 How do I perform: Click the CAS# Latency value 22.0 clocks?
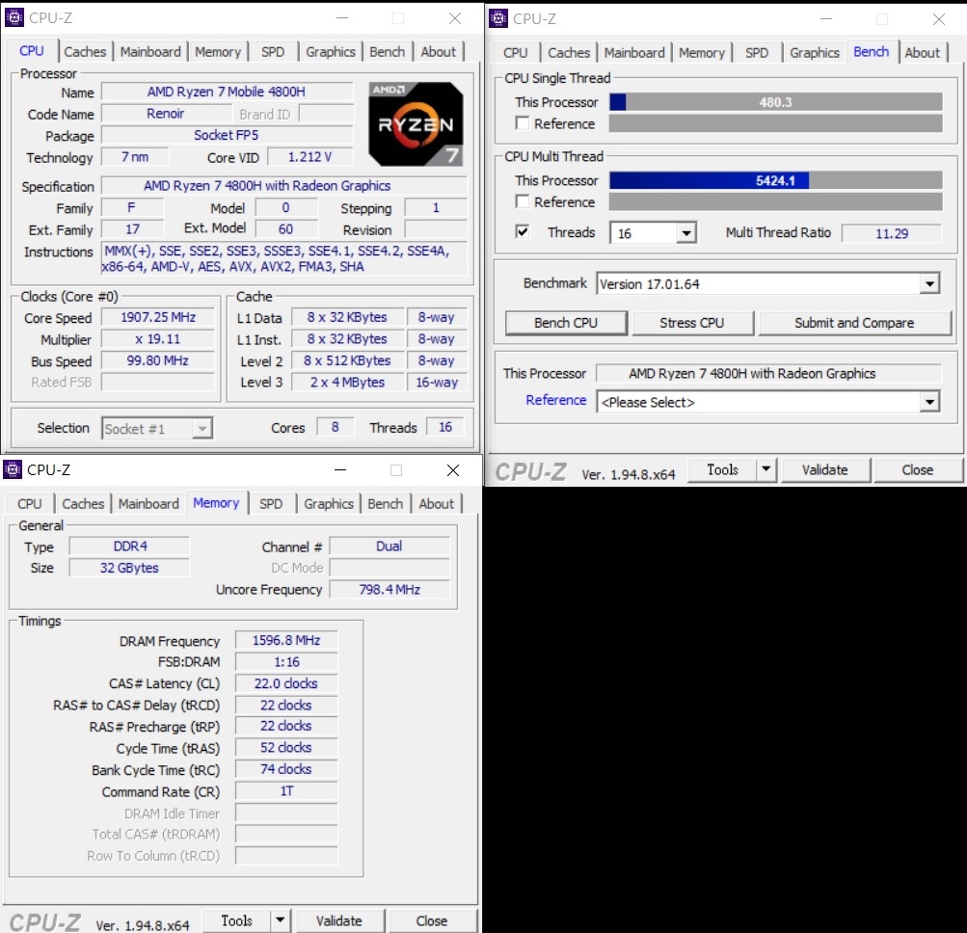coord(286,683)
